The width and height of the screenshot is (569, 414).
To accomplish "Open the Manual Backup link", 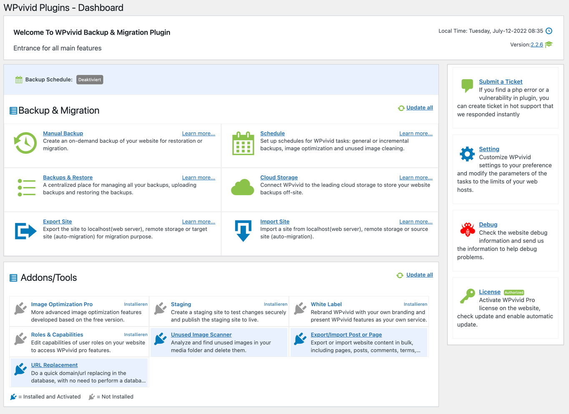I will (x=63, y=133).
